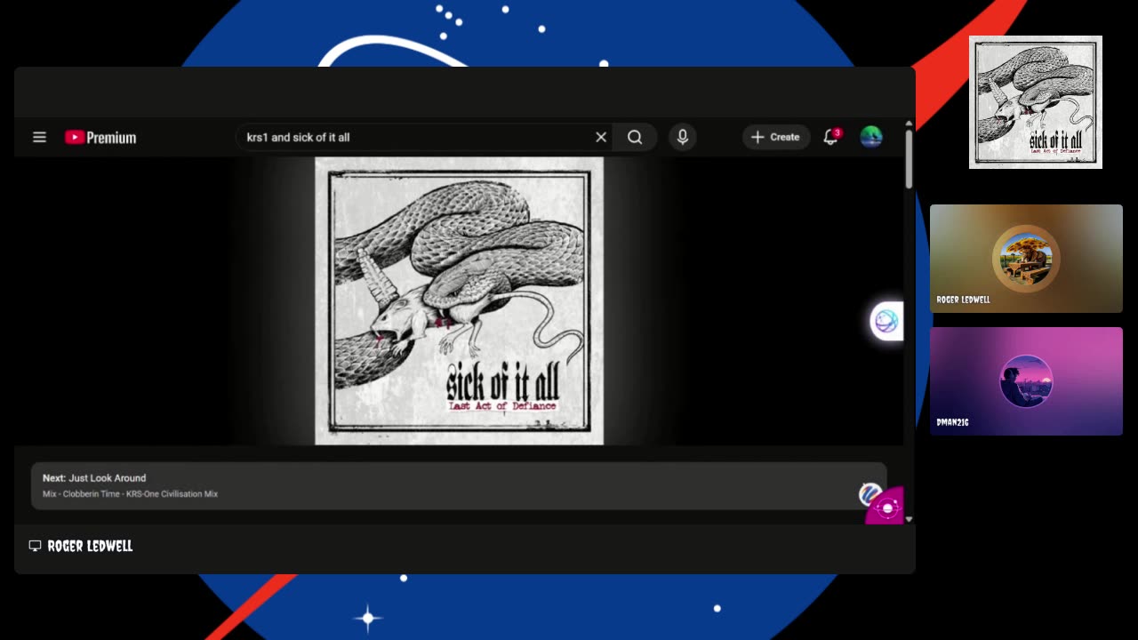Select the album cover thumbnail at top right
The width and height of the screenshot is (1138, 640).
[1036, 101]
